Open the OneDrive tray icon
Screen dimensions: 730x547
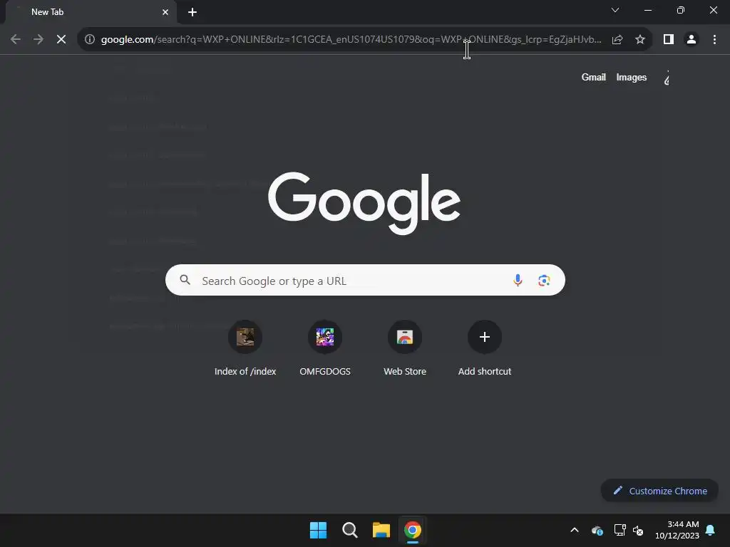coord(597,530)
